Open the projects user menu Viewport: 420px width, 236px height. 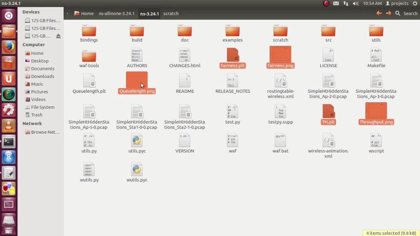point(397,4)
